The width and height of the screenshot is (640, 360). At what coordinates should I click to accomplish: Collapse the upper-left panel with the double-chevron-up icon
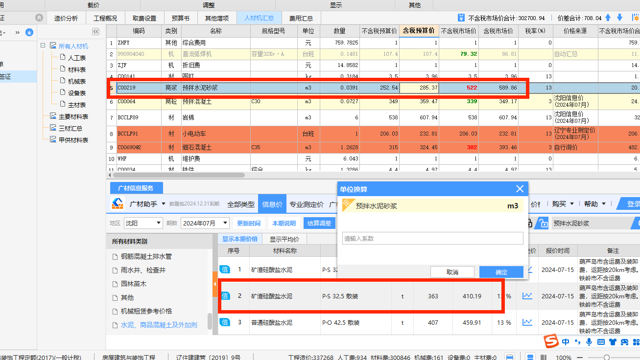pyautogui.click(x=39, y=18)
